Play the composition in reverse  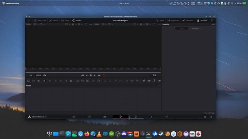tap(87, 75)
